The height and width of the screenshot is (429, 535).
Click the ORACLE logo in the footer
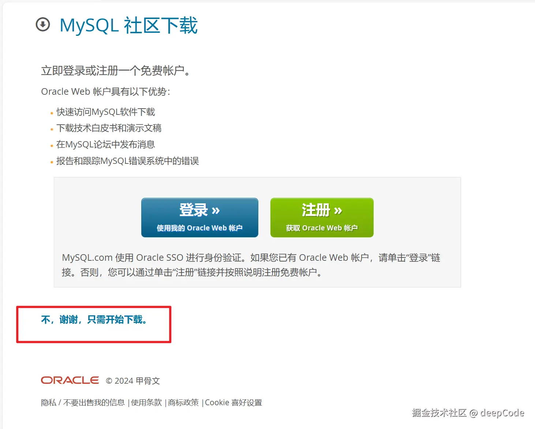click(70, 380)
